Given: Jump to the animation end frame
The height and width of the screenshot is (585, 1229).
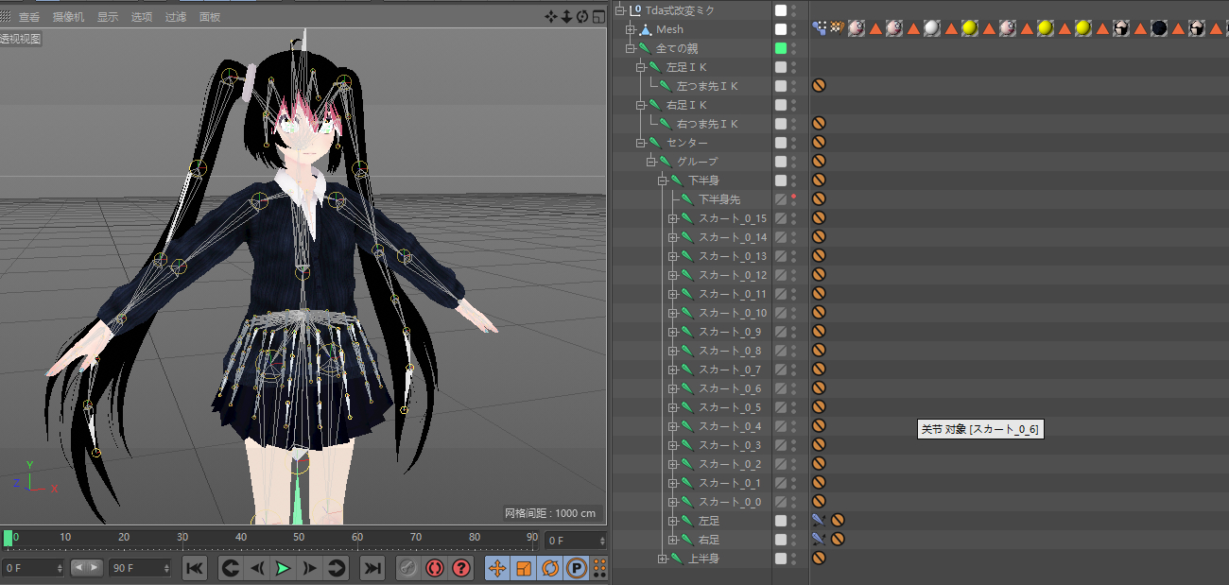Looking at the screenshot, I should [x=373, y=568].
